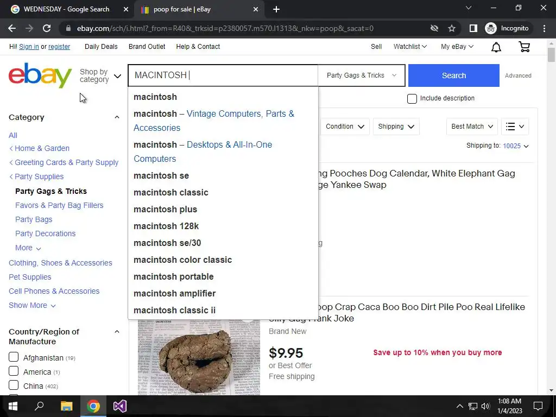
Task: Check the America country filter
Action: pyautogui.click(x=14, y=371)
